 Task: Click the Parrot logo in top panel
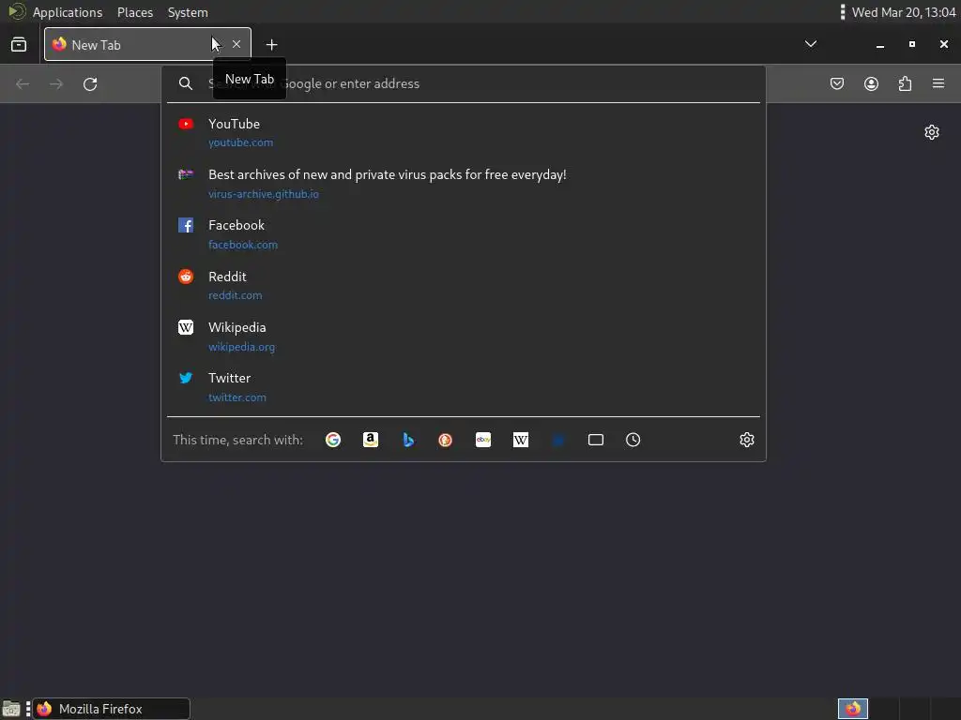(17, 11)
